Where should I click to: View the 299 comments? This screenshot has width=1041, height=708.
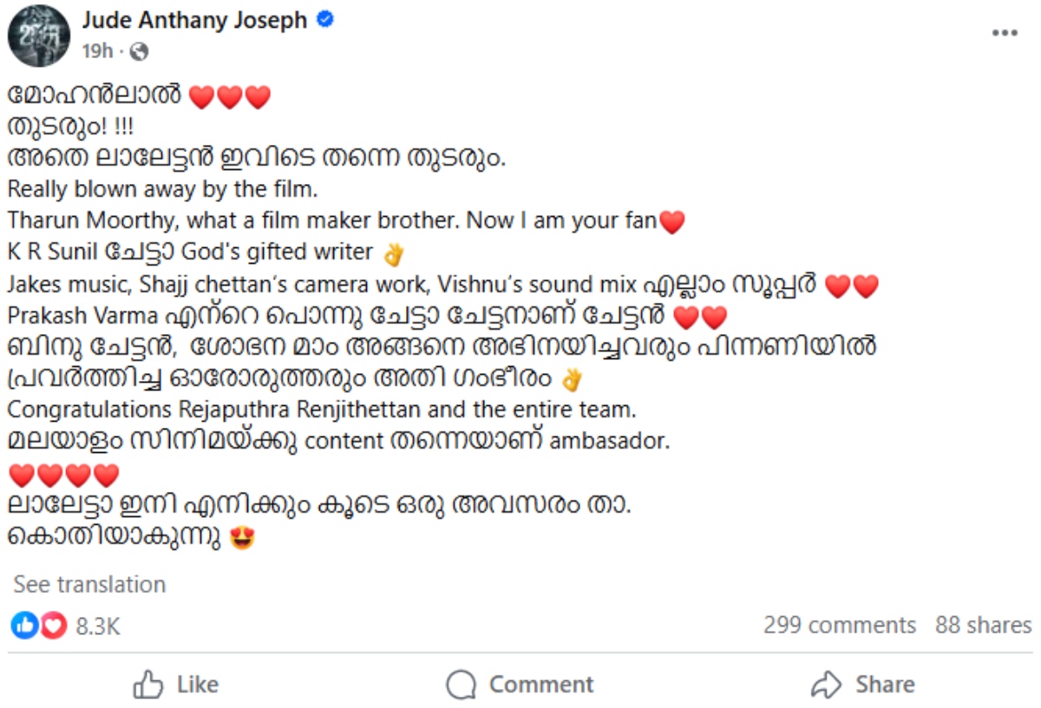coord(839,625)
